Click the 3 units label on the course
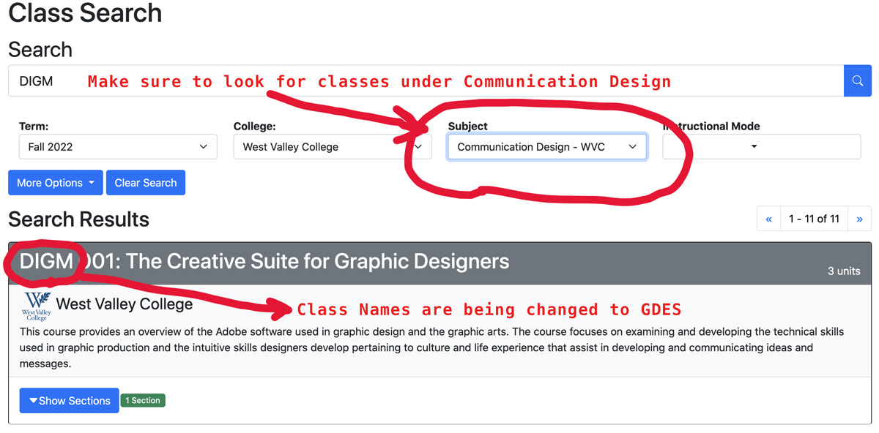This screenshot has width=879, height=433. coord(844,271)
